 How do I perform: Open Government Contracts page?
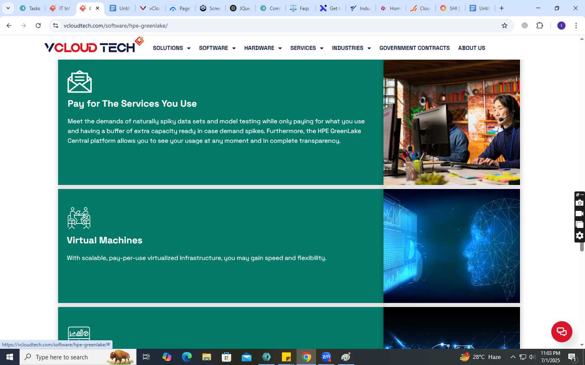tap(414, 48)
